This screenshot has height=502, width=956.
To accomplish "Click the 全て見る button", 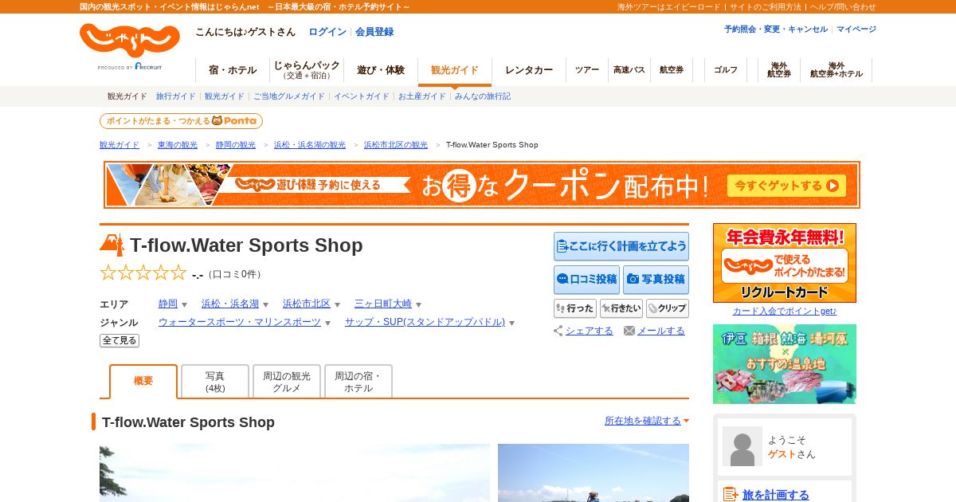I will (119, 340).
